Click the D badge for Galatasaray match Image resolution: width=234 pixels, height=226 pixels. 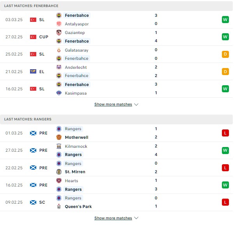click(225, 54)
